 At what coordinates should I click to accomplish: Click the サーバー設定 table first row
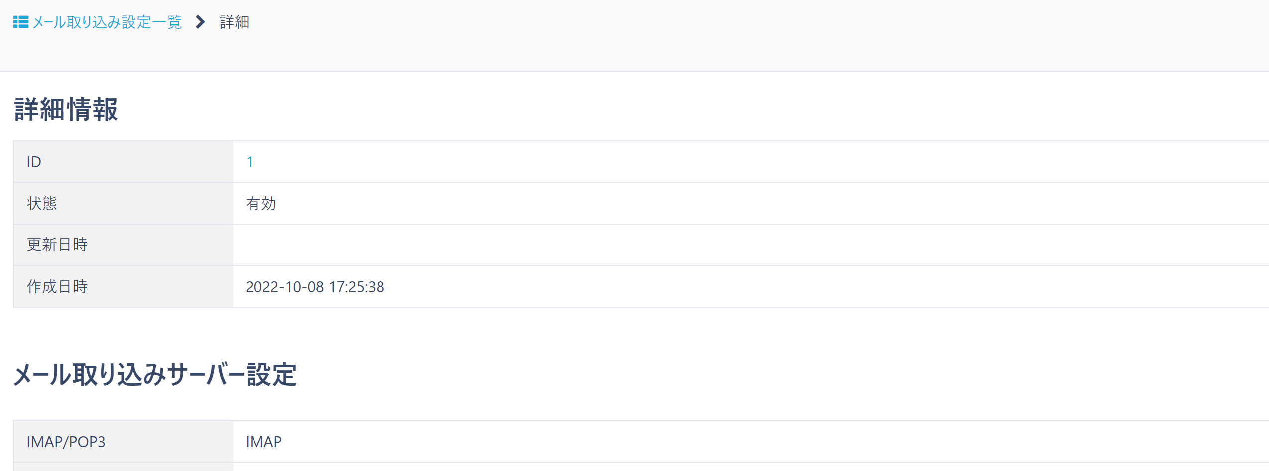(598, 441)
